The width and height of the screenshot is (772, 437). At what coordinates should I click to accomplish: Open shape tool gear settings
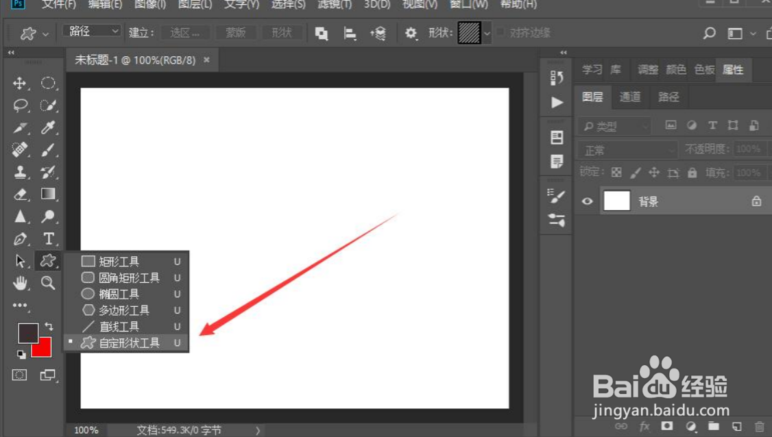pos(411,33)
